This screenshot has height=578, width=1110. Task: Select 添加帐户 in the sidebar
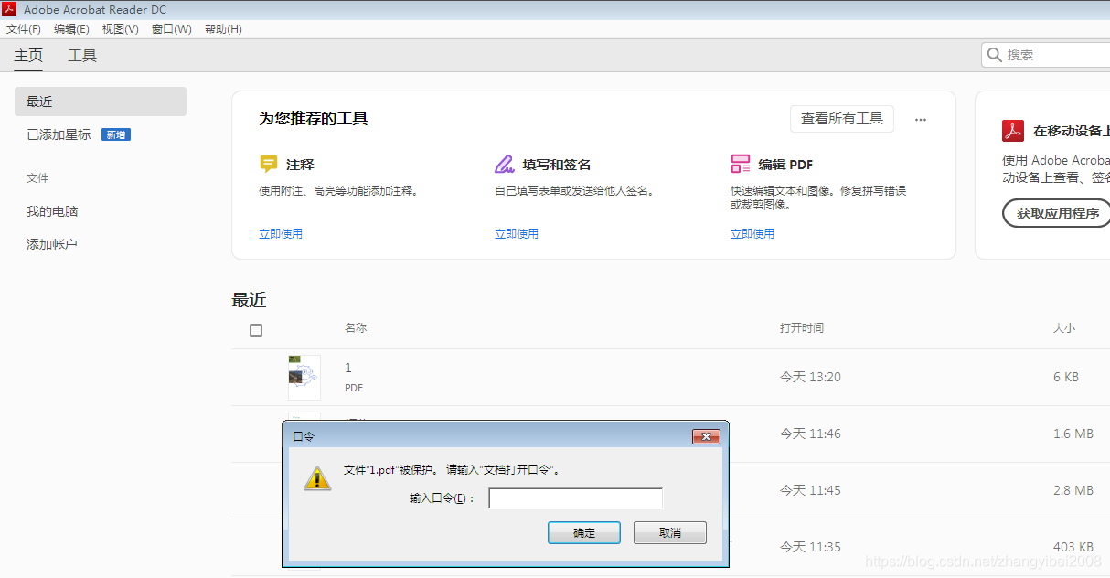(52, 244)
